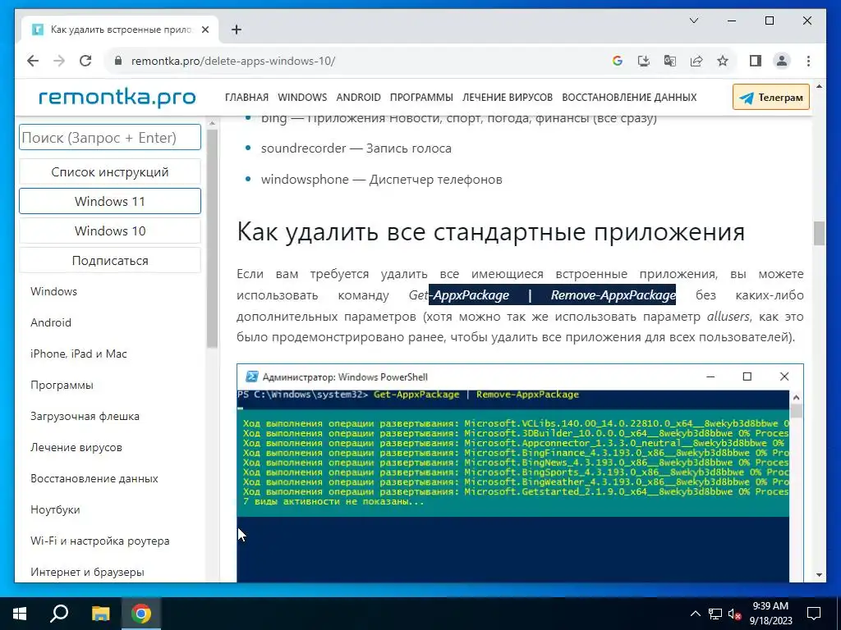Image resolution: width=841 pixels, height=630 pixels.
Task: Open the Лечение вирусов sidebar link
Action: coord(76,447)
